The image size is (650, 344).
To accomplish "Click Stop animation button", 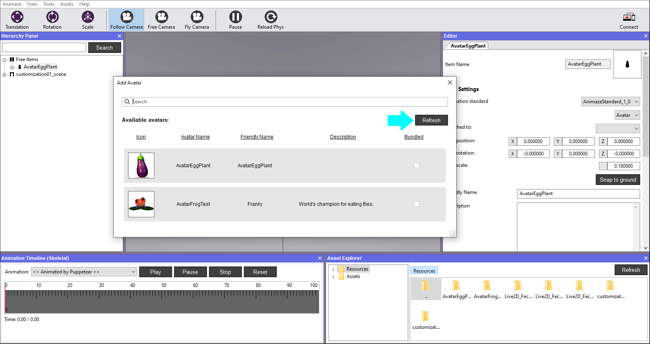I will point(225,272).
